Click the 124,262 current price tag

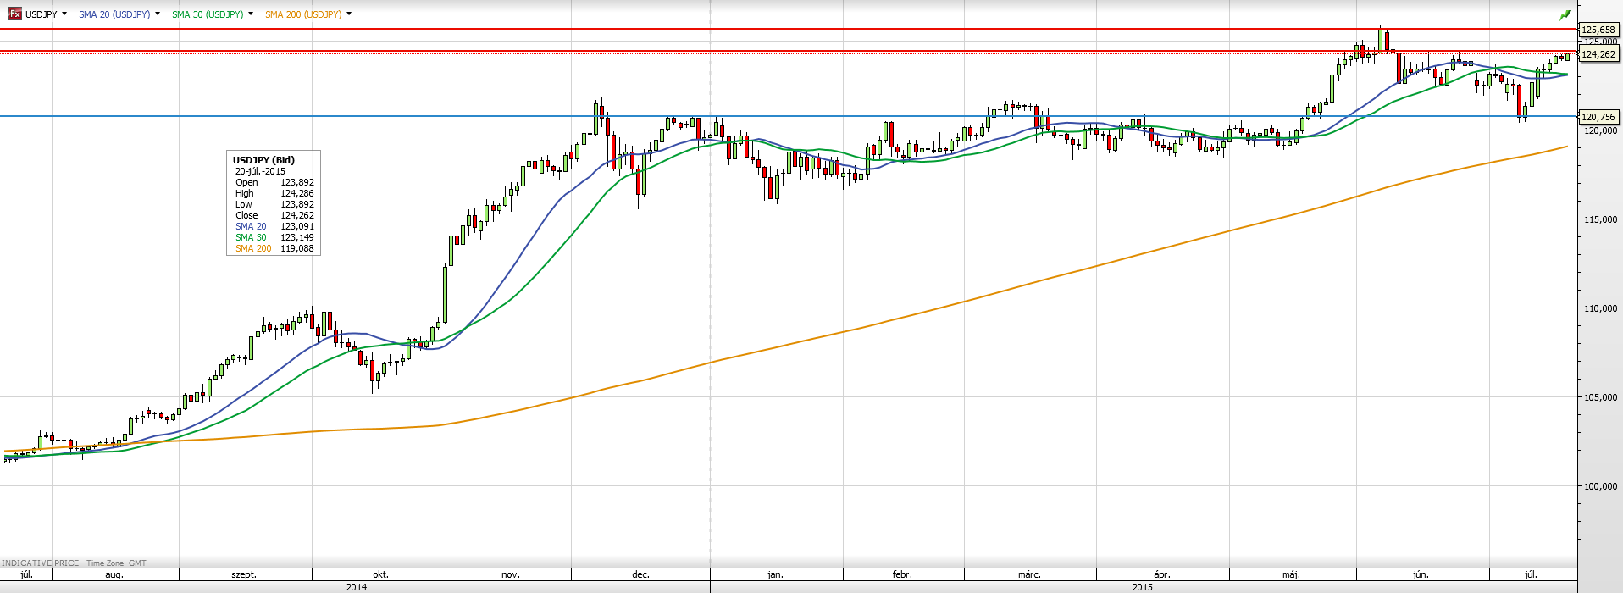click(1598, 54)
